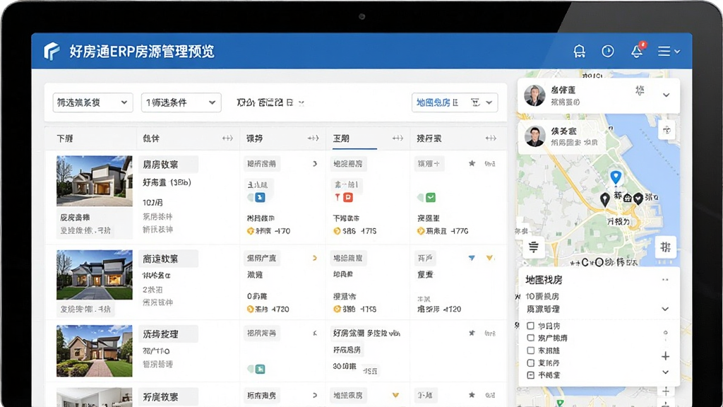Remove the filter tag via its x

[x=301, y=103]
